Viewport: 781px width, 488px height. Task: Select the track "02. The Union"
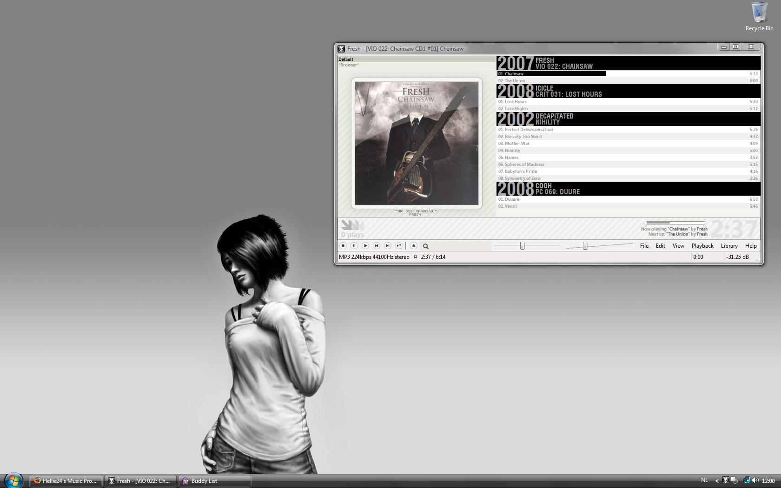(512, 81)
